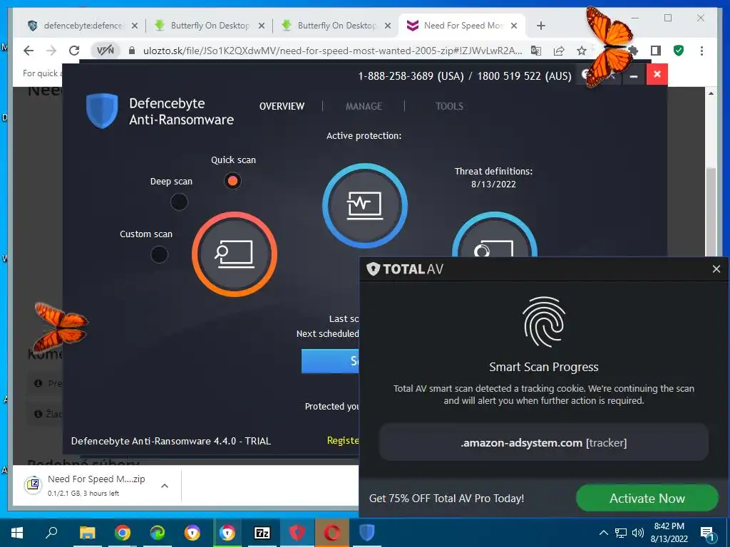Screen dimensions: 730x547
Task: Click the green Activate Now button
Action: point(647,498)
